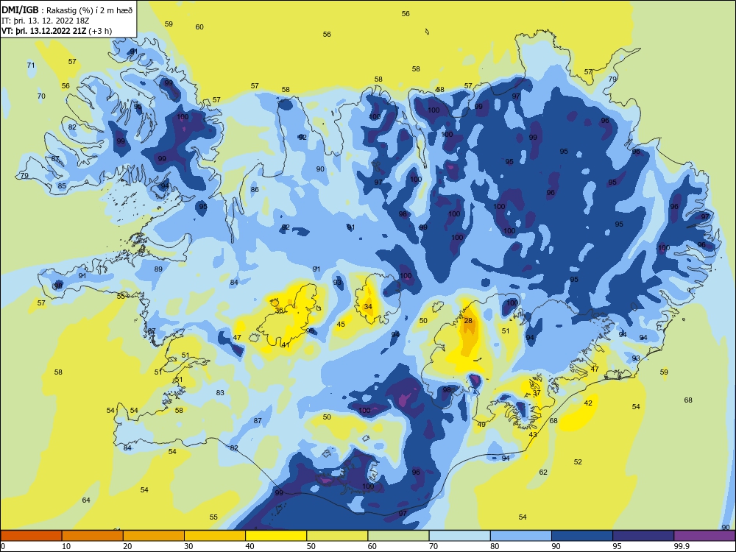Click the map value '41'
736x552 pixels.
click(x=286, y=345)
